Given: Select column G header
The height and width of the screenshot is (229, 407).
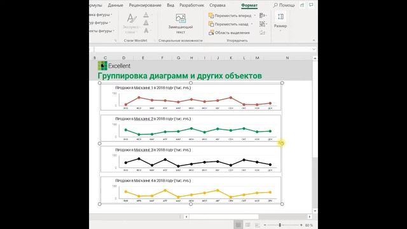Looking at the screenshot, I should click(178, 58).
